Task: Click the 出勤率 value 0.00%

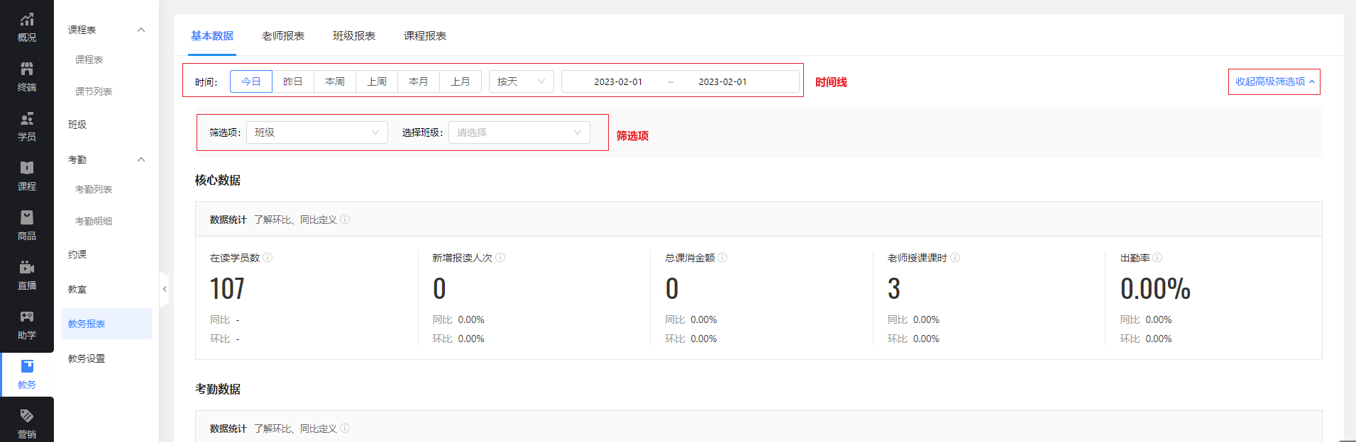Action: coord(1155,289)
